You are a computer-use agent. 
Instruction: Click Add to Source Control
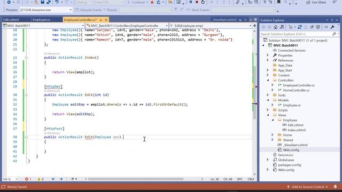[307, 187]
